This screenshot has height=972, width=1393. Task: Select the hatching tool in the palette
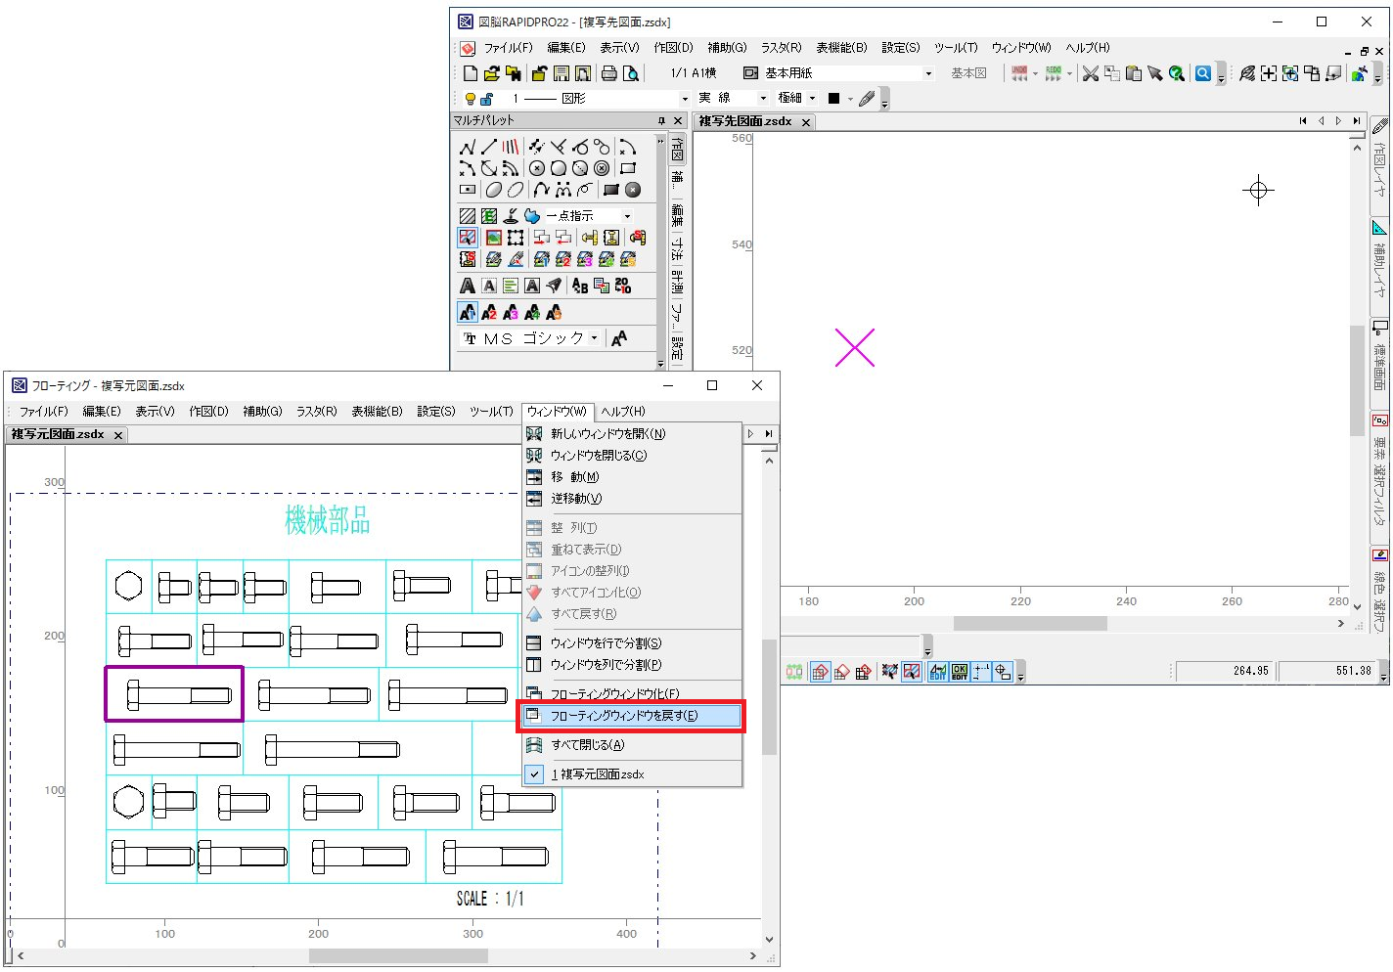(468, 216)
